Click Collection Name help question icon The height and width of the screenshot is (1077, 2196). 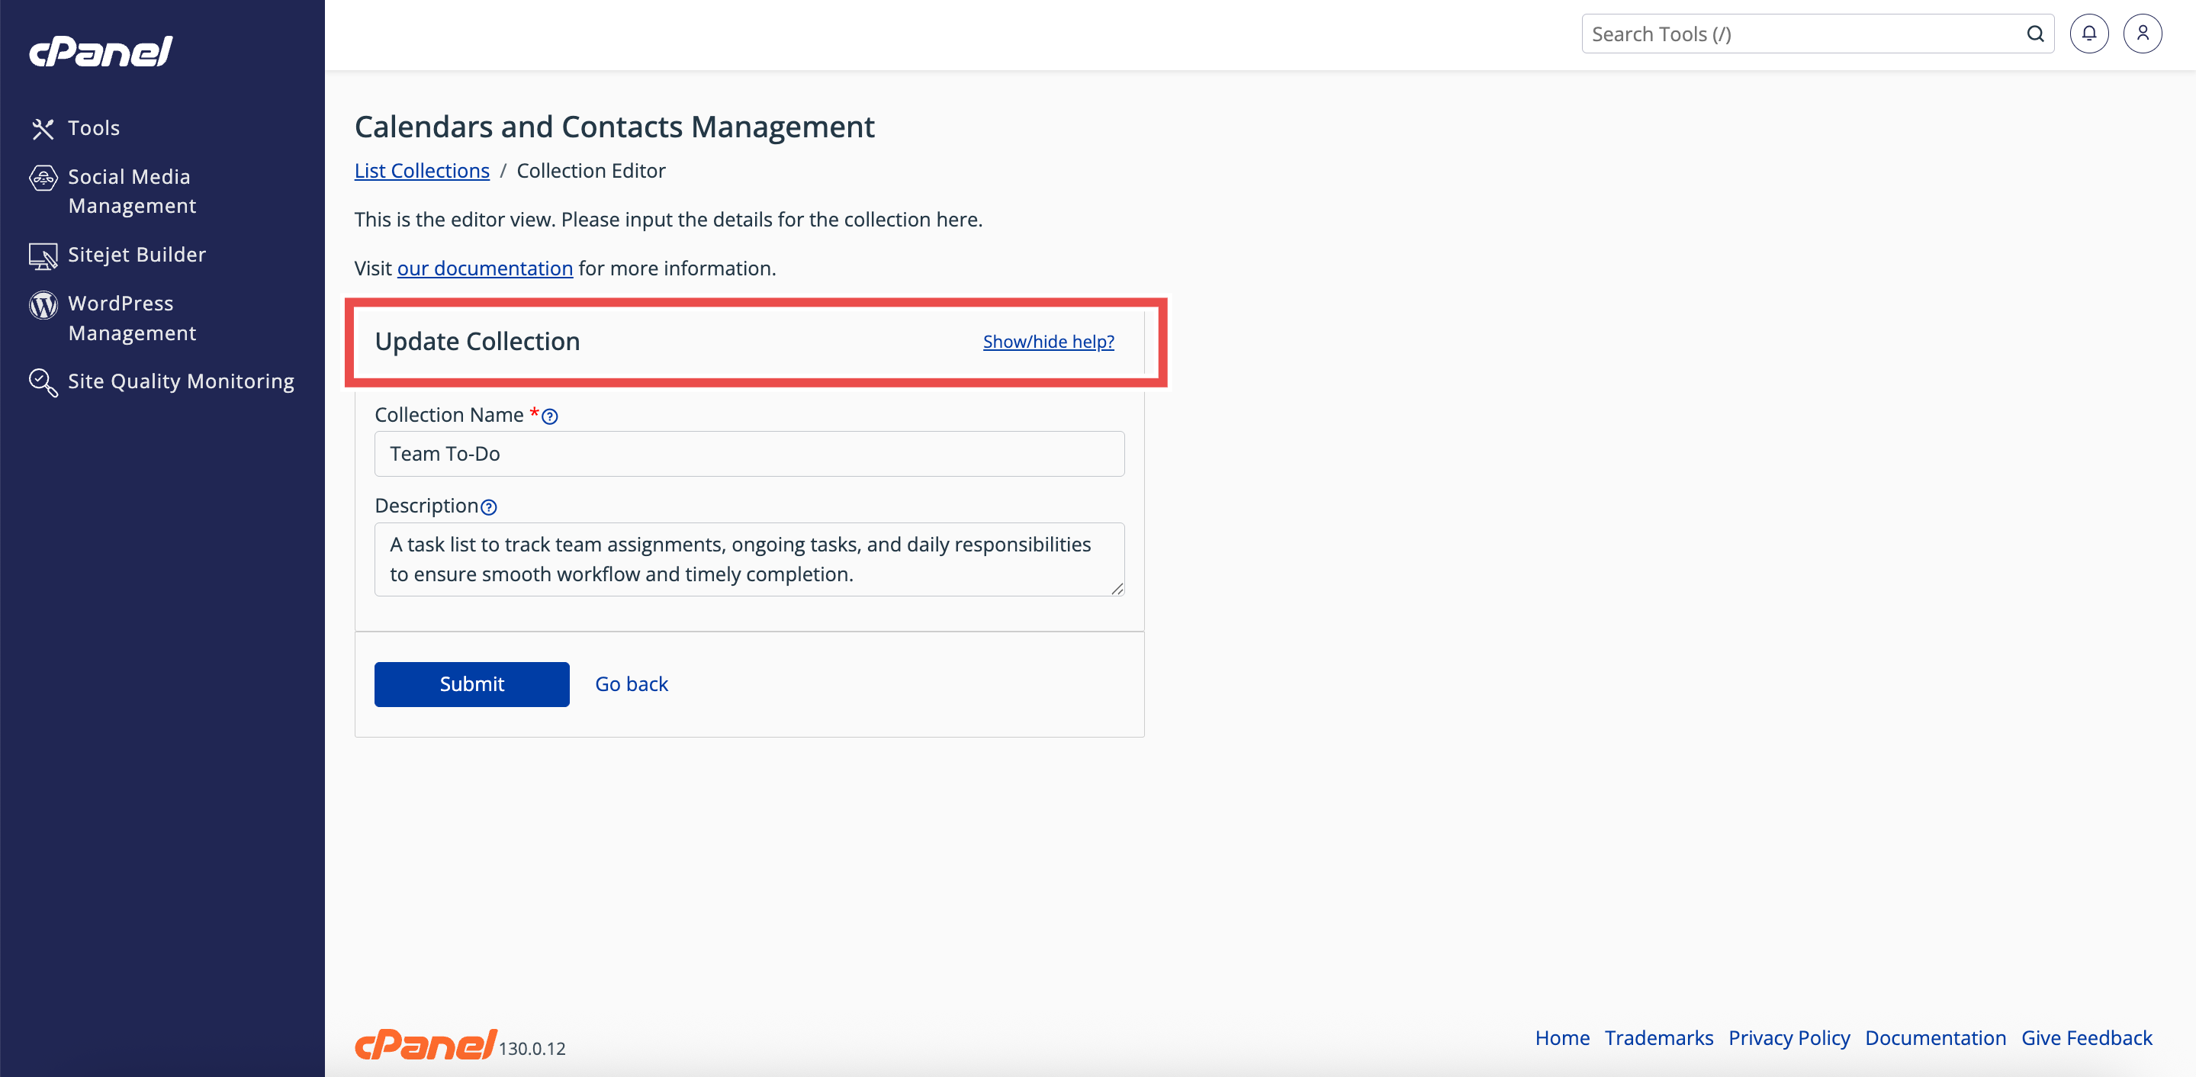pos(550,416)
